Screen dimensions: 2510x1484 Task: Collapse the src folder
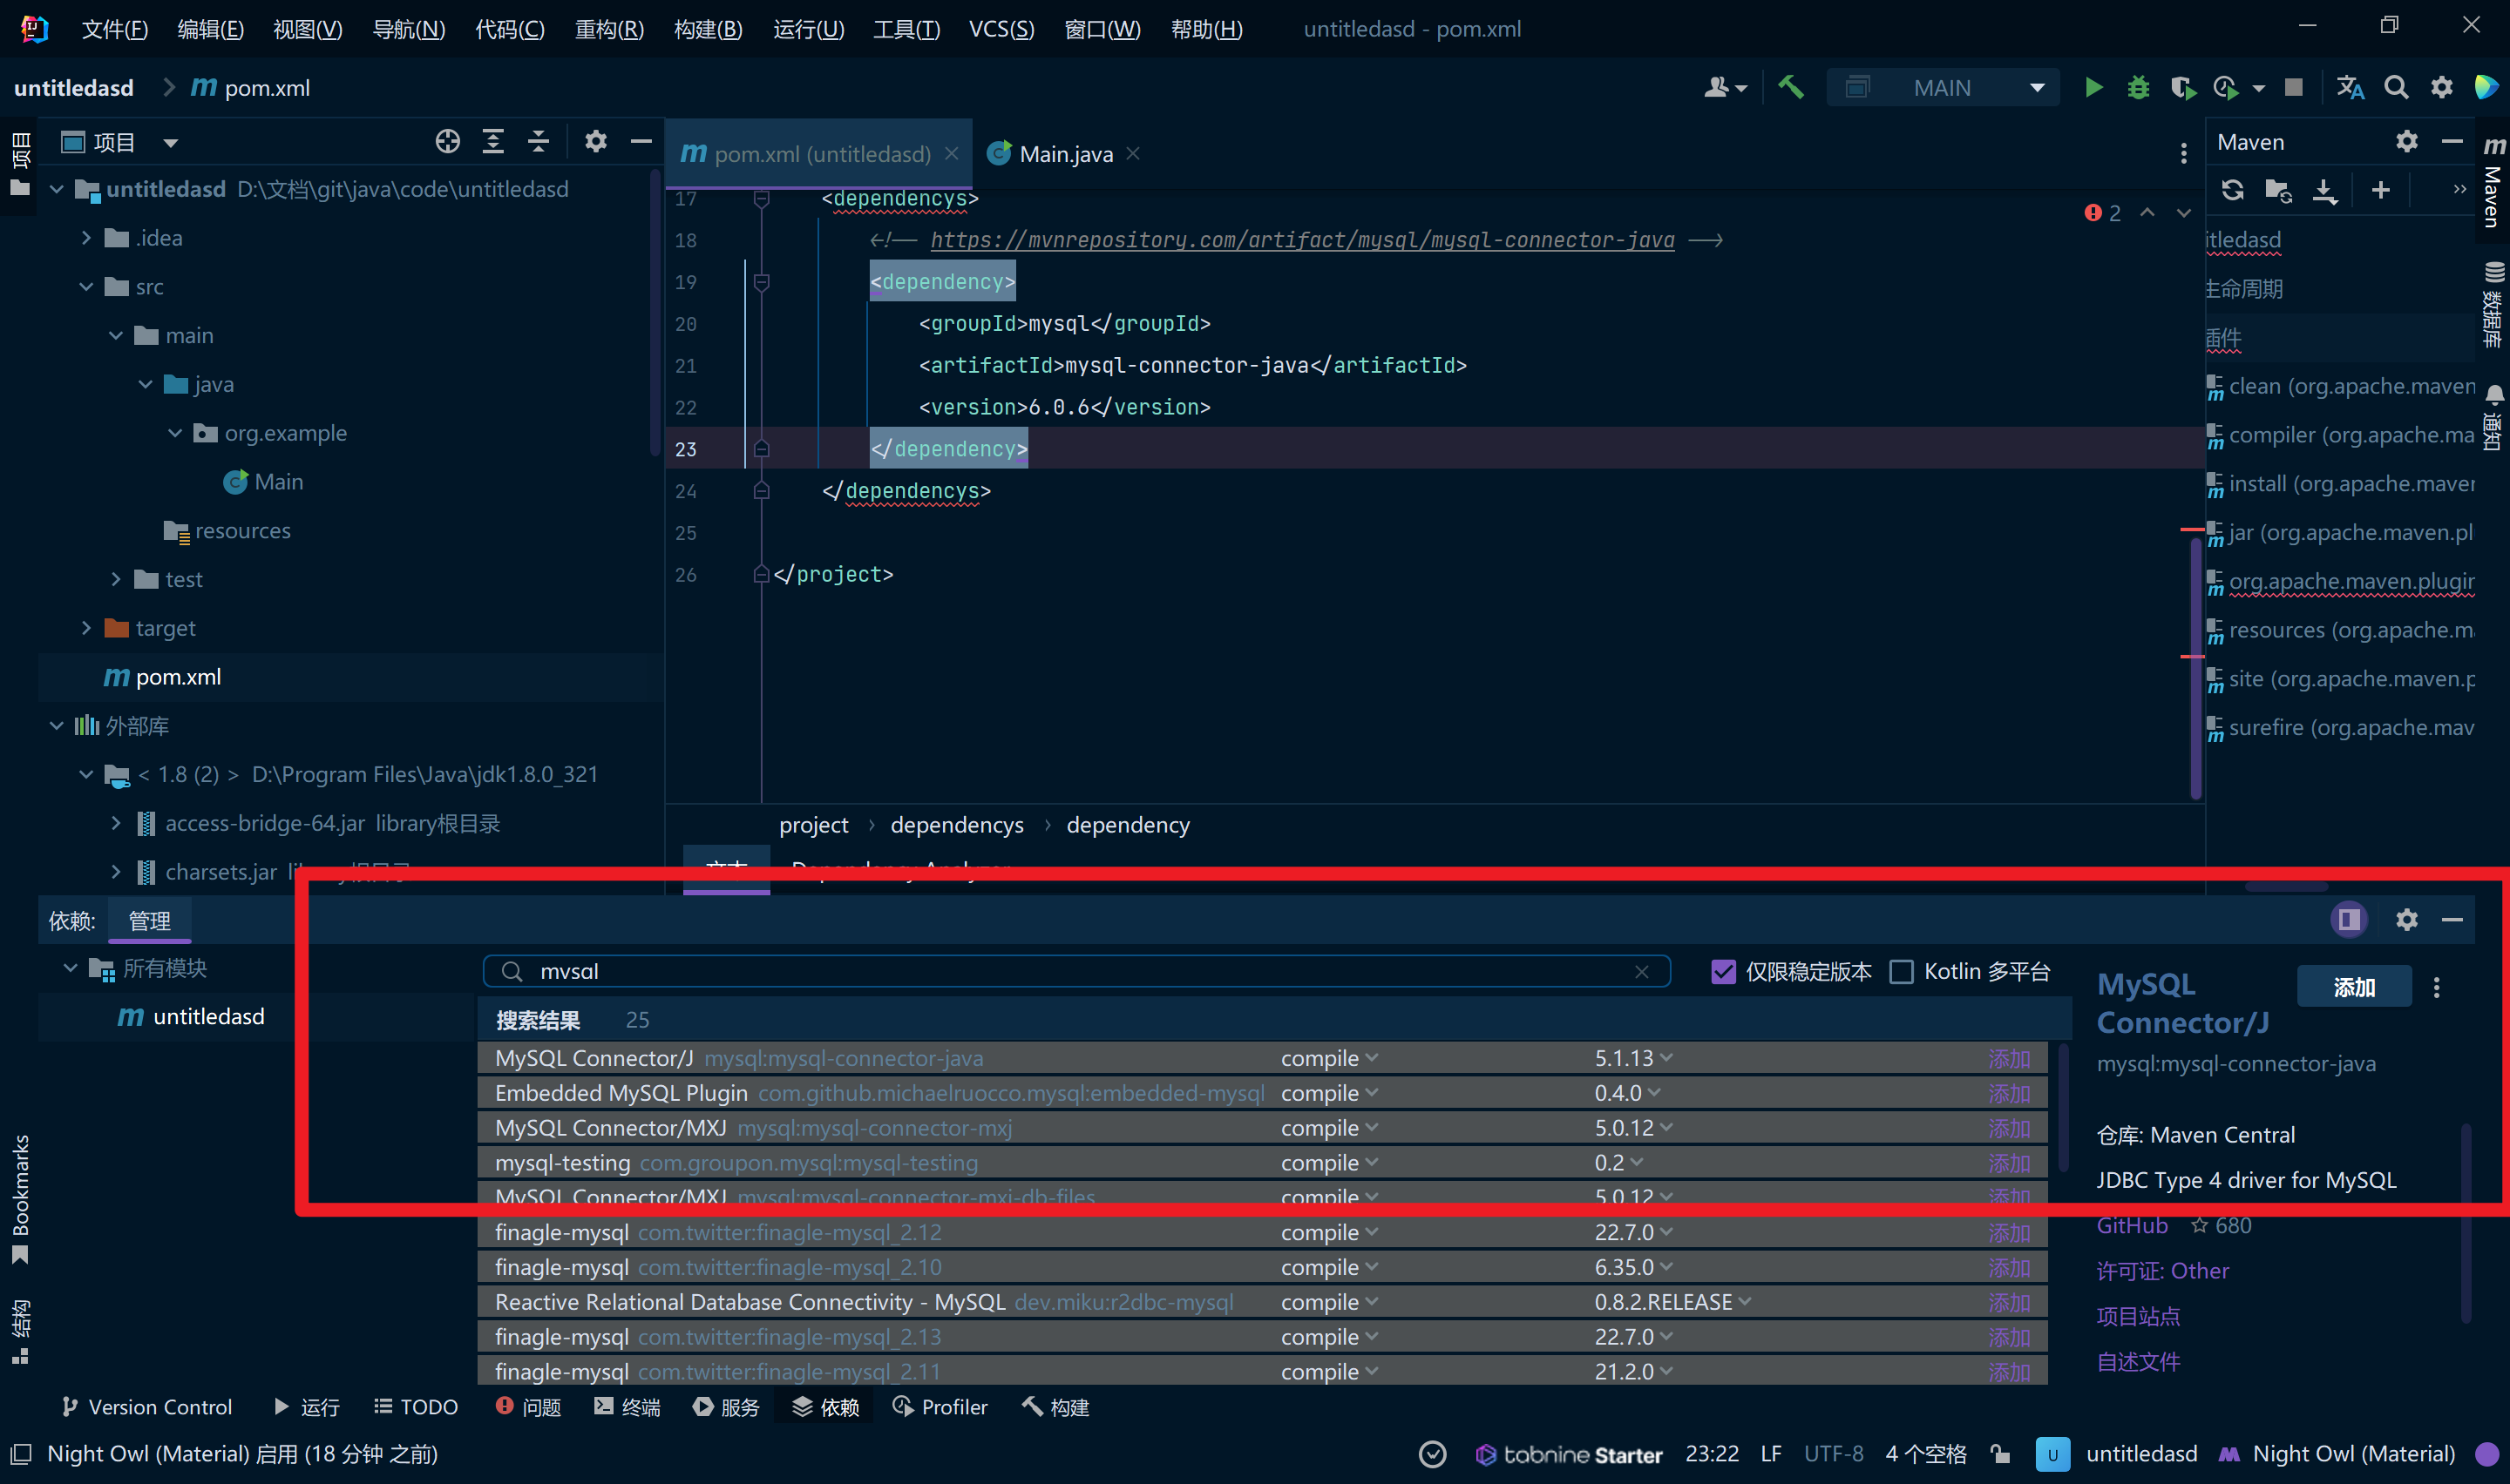pyautogui.click(x=86, y=287)
